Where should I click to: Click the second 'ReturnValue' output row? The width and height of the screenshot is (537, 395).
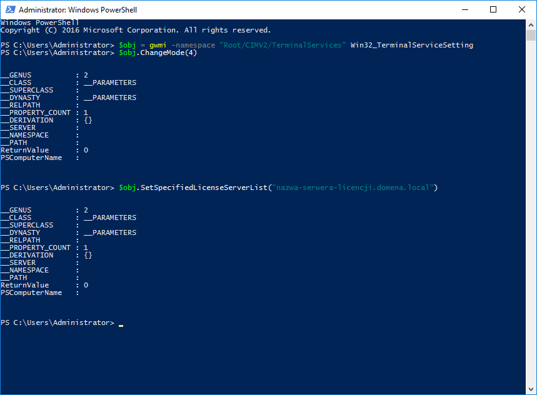pos(44,285)
